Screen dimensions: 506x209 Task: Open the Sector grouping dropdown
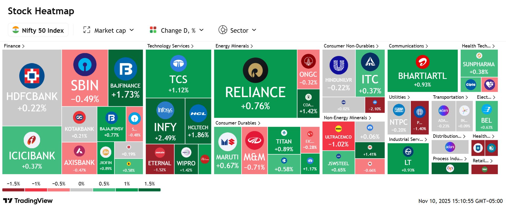point(237,30)
